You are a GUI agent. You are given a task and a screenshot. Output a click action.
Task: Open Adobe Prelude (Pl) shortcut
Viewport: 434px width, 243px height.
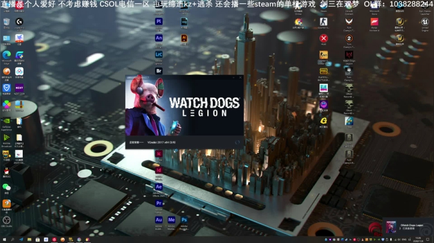pyautogui.click(x=159, y=22)
